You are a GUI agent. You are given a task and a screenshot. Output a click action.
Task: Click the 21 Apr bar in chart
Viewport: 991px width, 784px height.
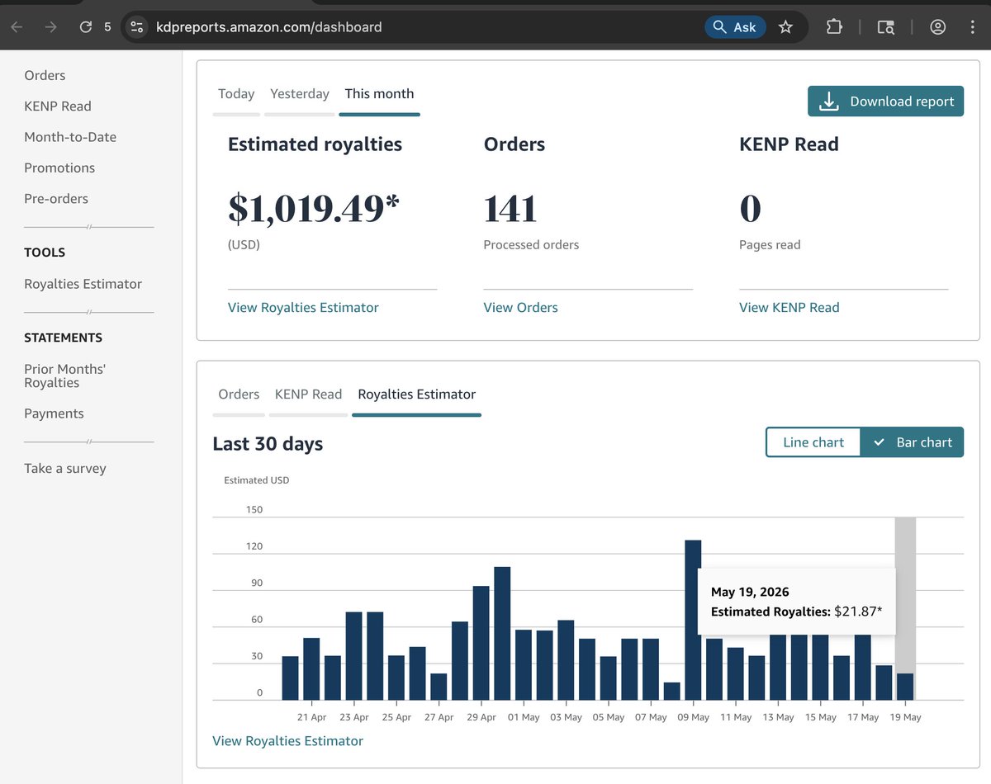click(x=311, y=668)
